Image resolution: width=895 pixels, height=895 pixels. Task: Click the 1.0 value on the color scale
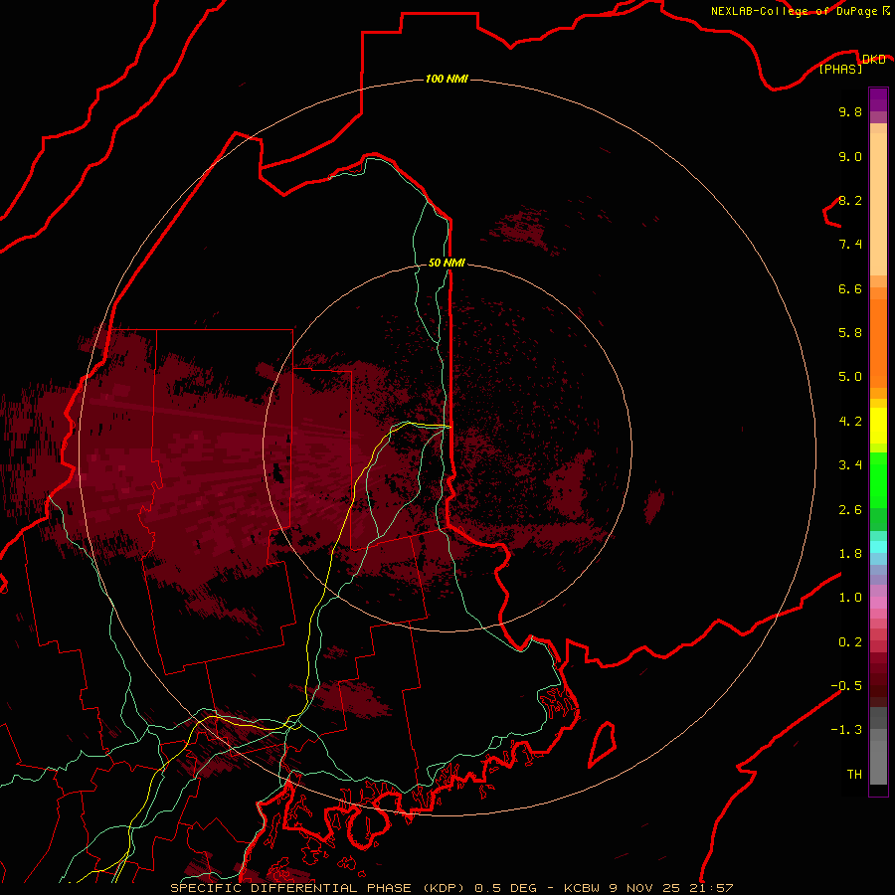click(x=850, y=598)
